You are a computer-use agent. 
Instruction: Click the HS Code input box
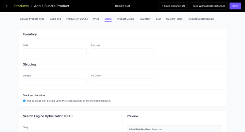(x=122, y=82)
